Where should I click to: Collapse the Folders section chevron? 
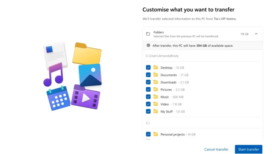coord(256,34)
